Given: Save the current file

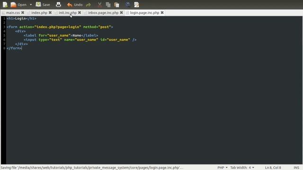Looking at the screenshot, I should click(43, 5).
